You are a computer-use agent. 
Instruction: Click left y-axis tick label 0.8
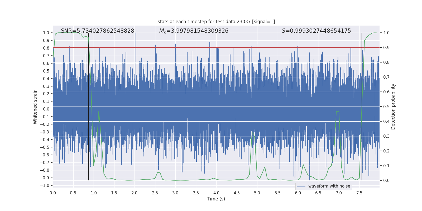(x=46, y=48)
